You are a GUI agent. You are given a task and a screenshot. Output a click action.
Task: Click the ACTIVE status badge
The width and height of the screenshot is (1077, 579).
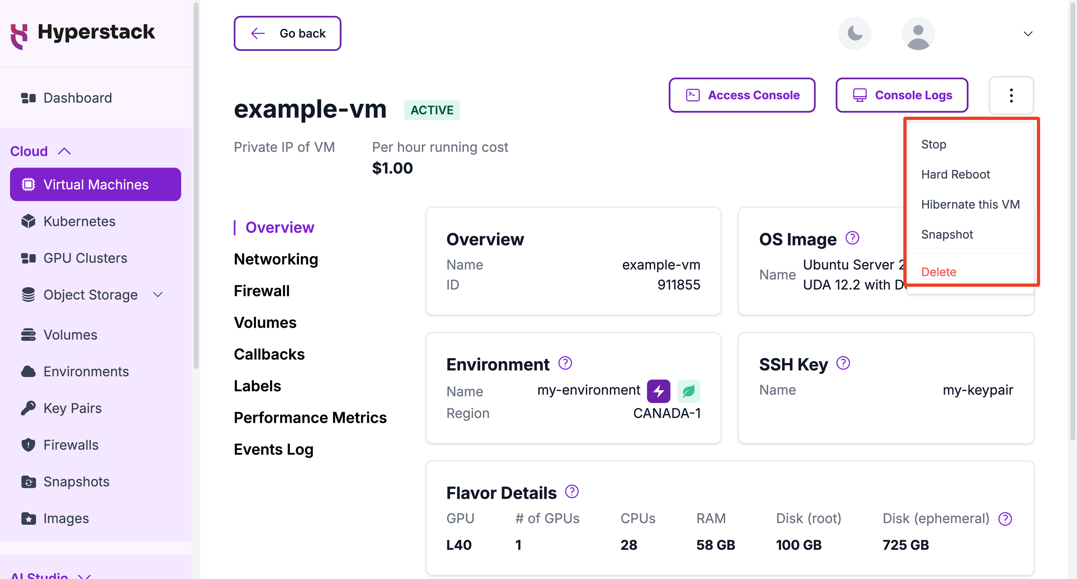click(x=432, y=110)
